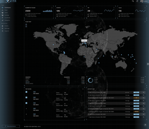Click the sparkline in the TIP card
Viewport: 149px width, 129px height.
pyautogui.click(x=109, y=11)
